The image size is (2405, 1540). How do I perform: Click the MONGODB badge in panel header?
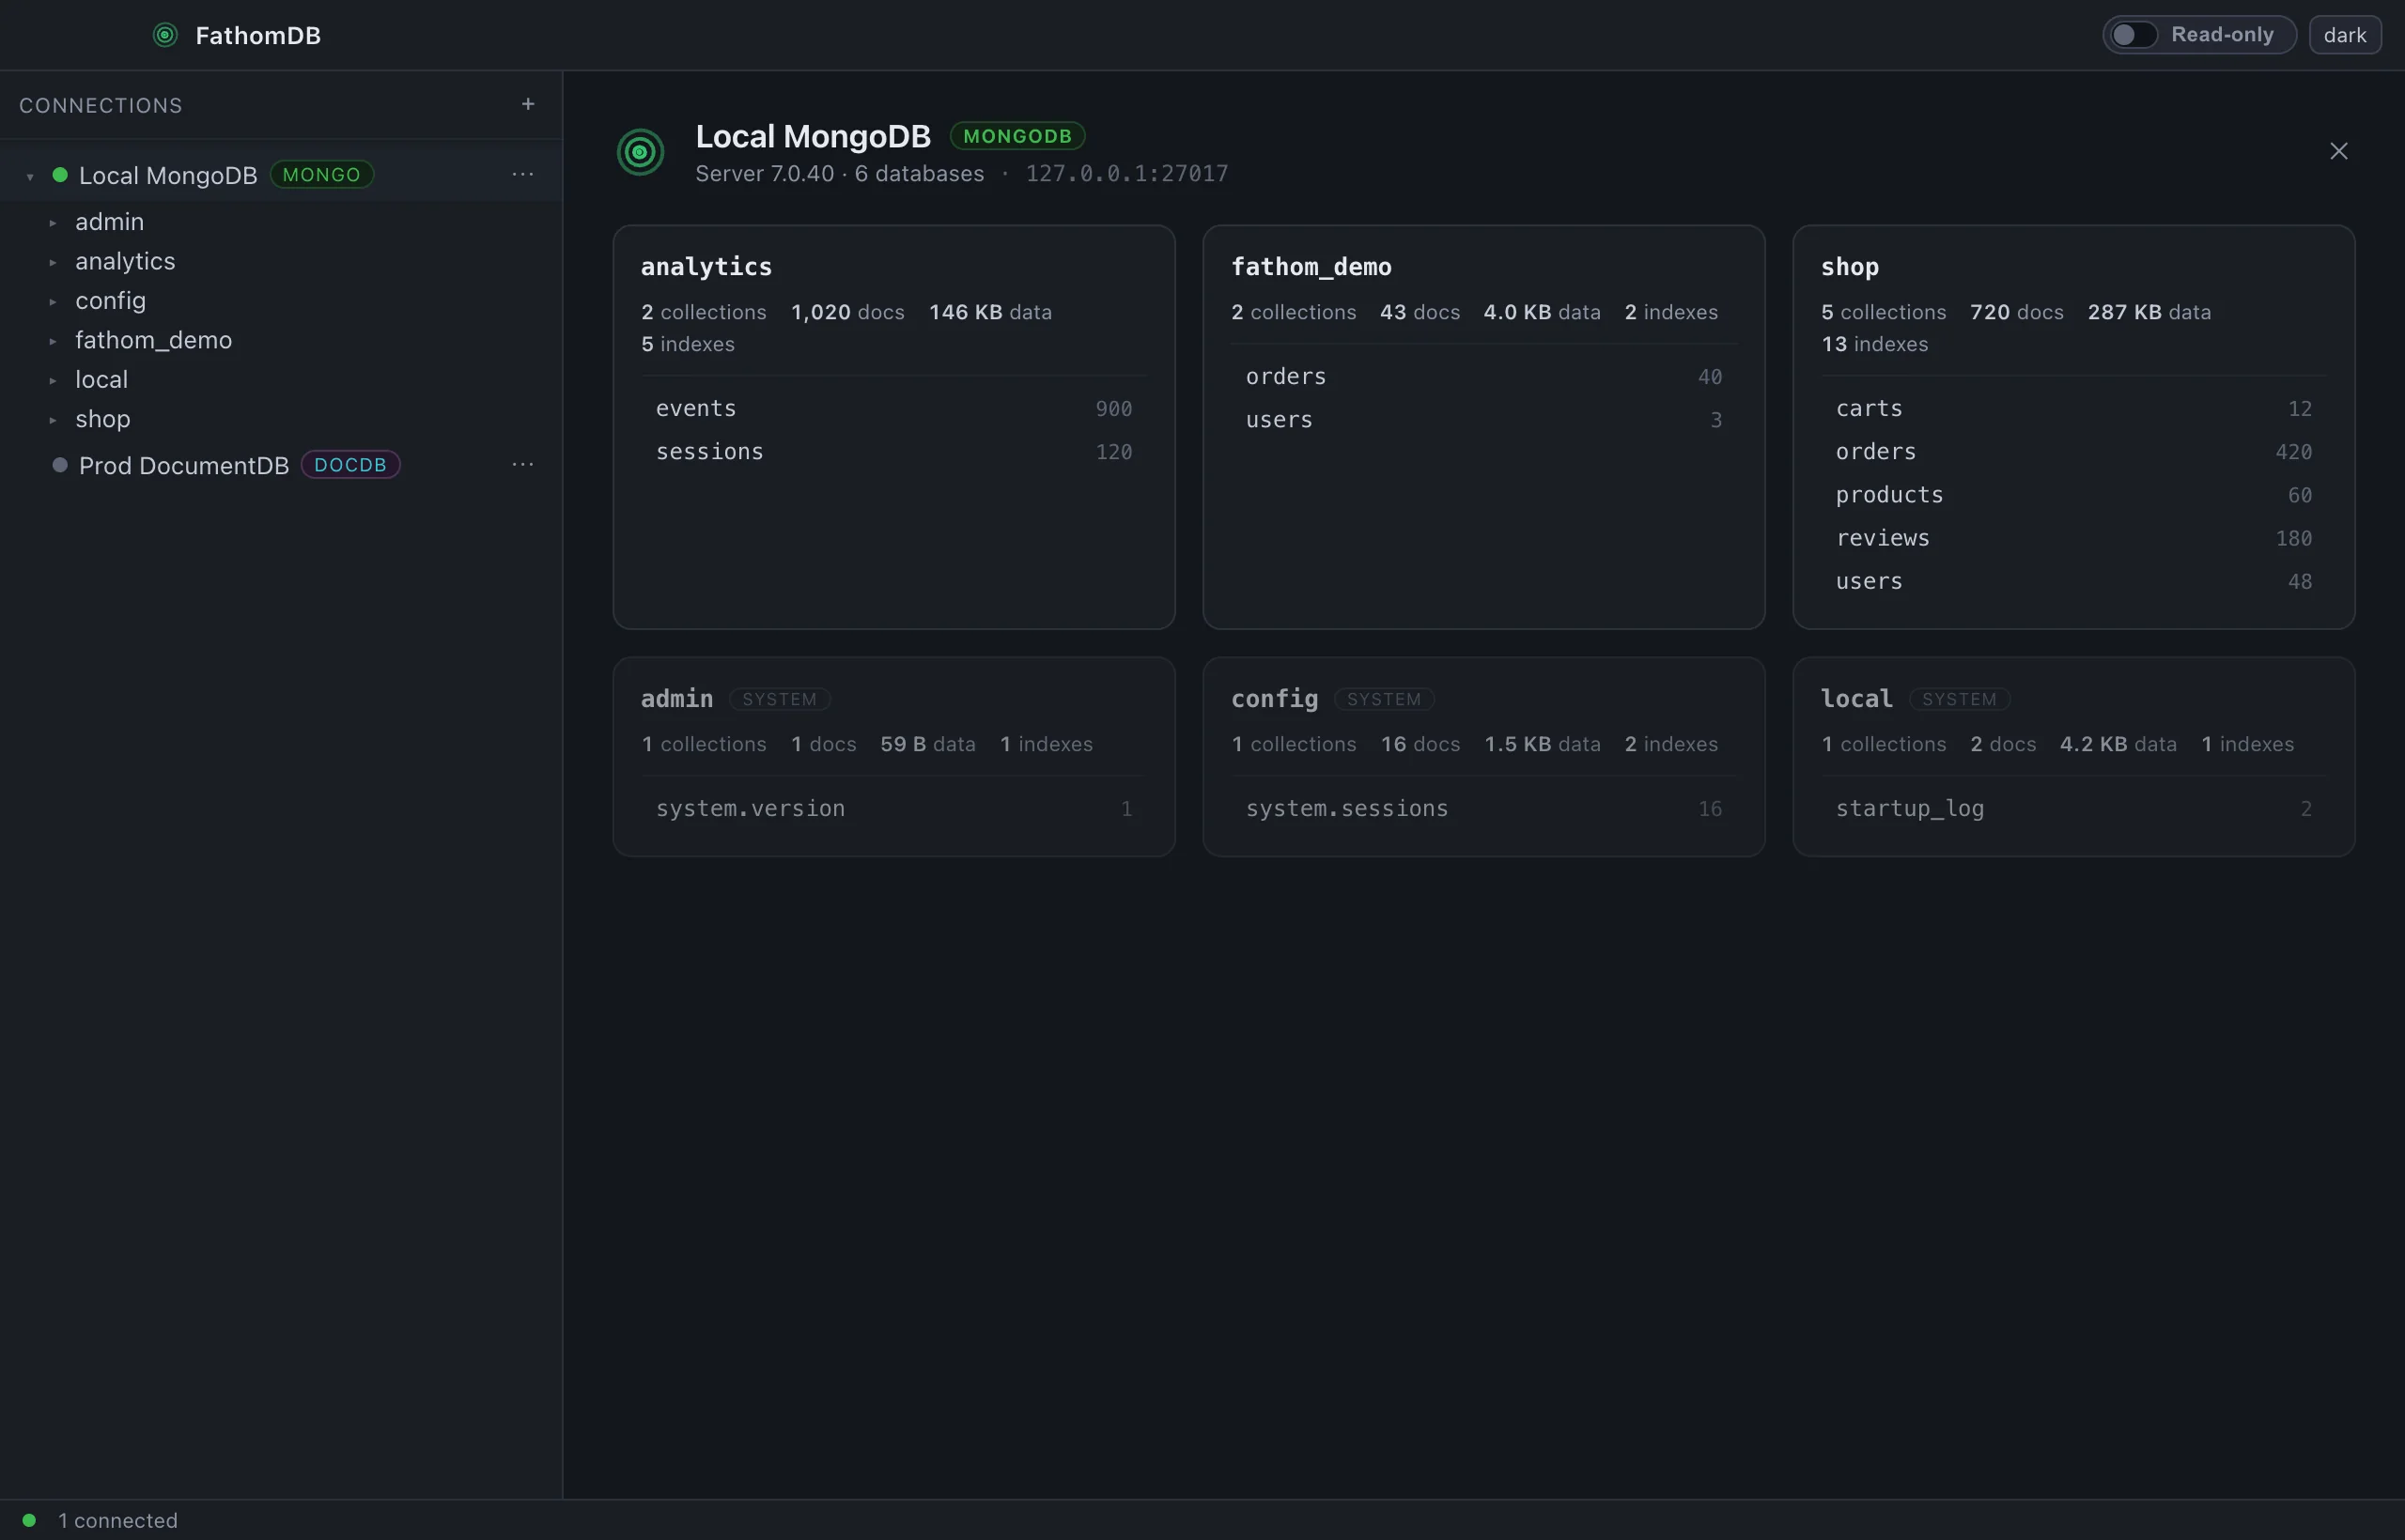click(1016, 136)
